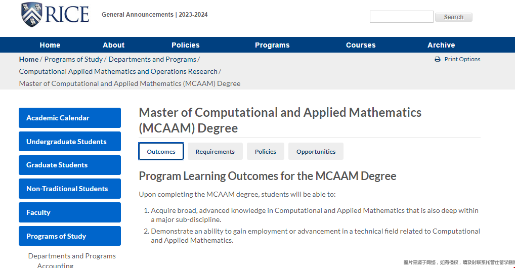Select Policies in the blue navigation bar

point(186,45)
